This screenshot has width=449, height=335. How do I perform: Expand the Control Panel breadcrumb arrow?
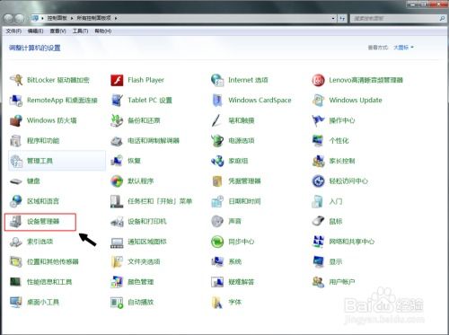(x=72, y=18)
